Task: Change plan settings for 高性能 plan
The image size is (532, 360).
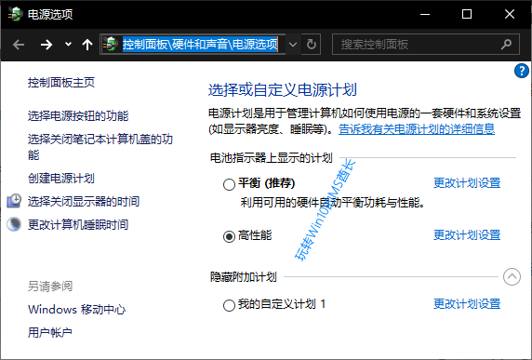Action: pyautogui.click(x=467, y=235)
